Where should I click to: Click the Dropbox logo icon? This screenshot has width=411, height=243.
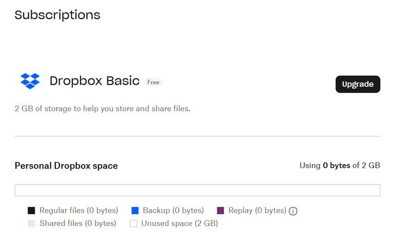pyautogui.click(x=30, y=80)
